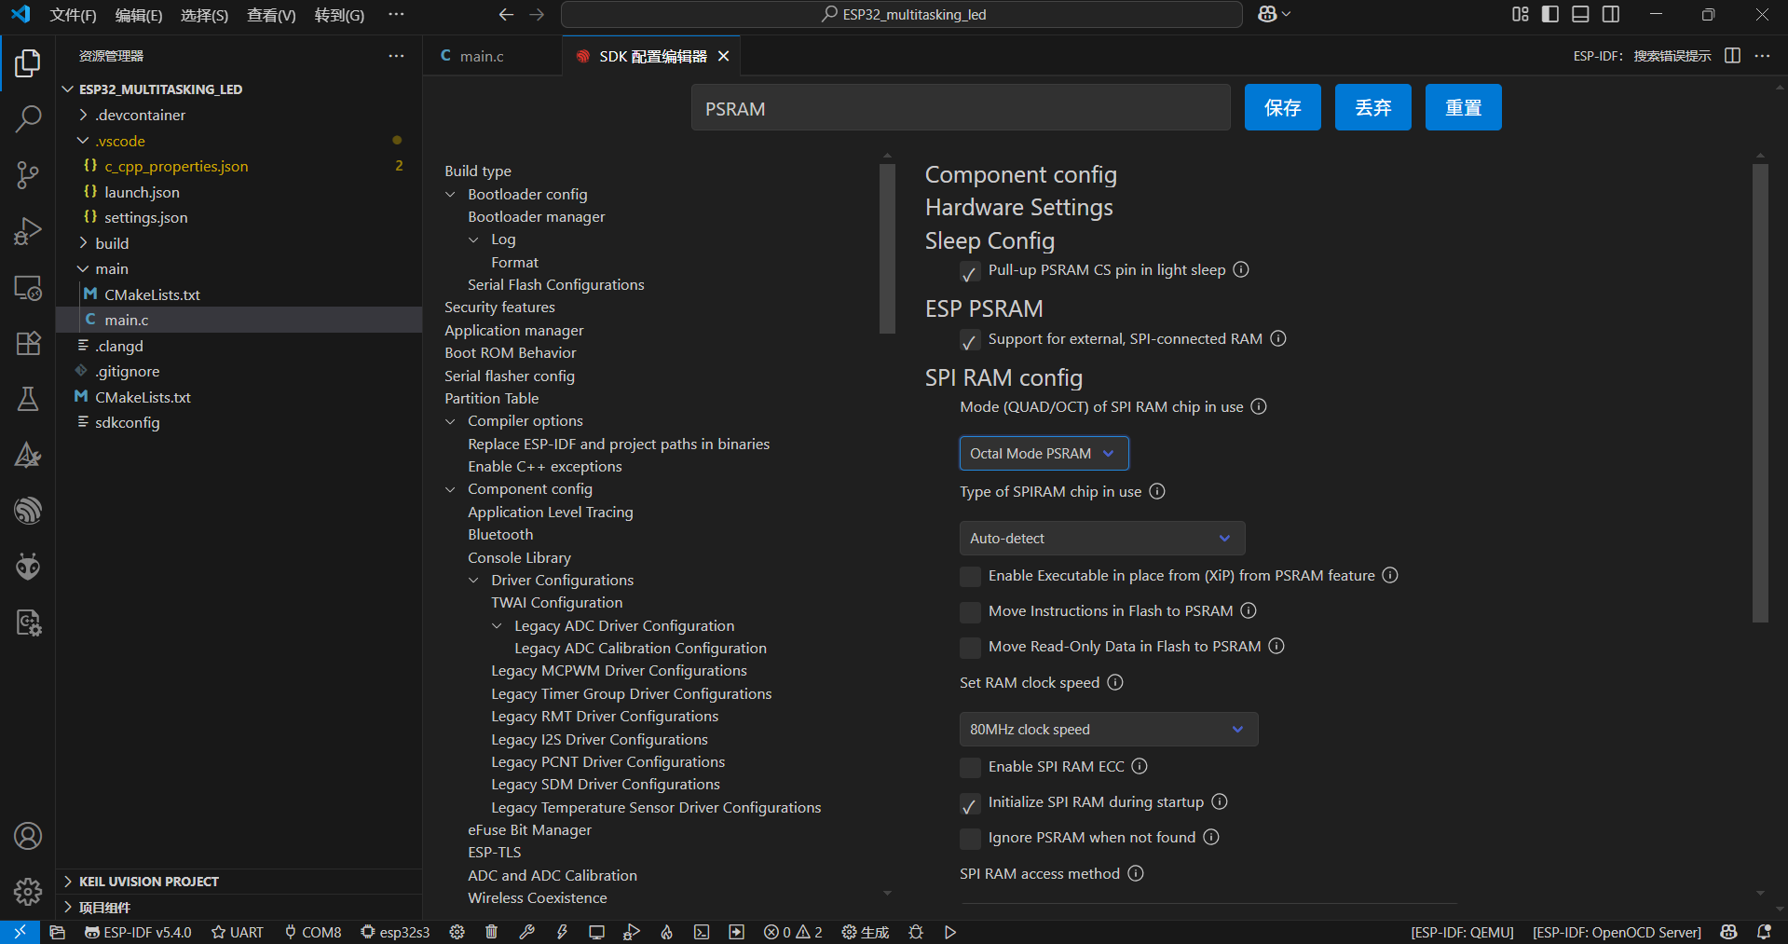This screenshot has width=1788, height=944.
Task: Open the 编辑(E) menu
Action: (139, 15)
